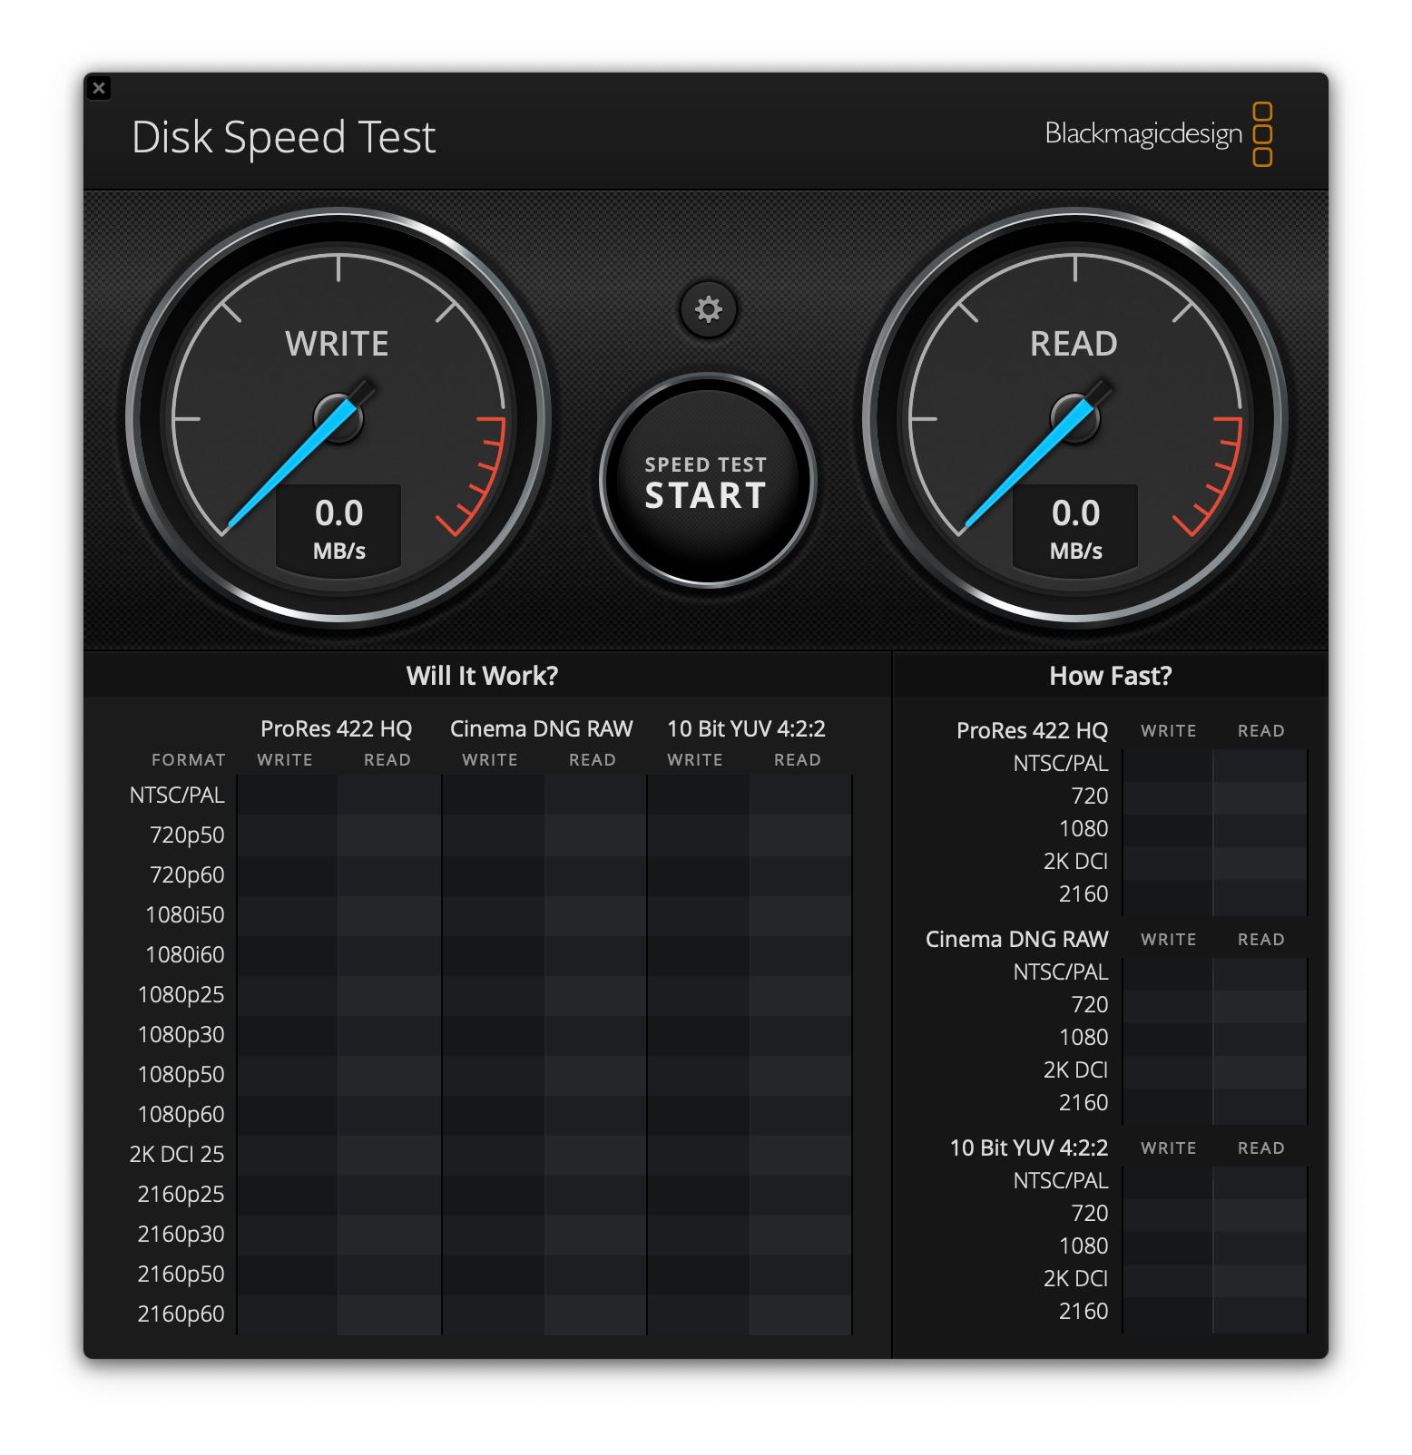Screen dimensions: 1412x1455
Task: Click the Cinema DNG RAW heading in How Fast
Action: coord(1016,939)
